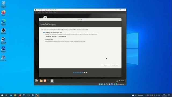Maximize the VirtualBox window

tap(120, 10)
